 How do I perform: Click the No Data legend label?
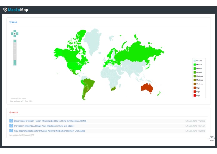(199, 61)
